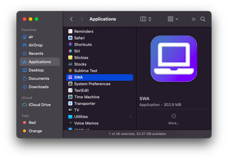Click the status bar selection text
Image resolution: width=228 pixels, height=160 pixels.
(137, 134)
